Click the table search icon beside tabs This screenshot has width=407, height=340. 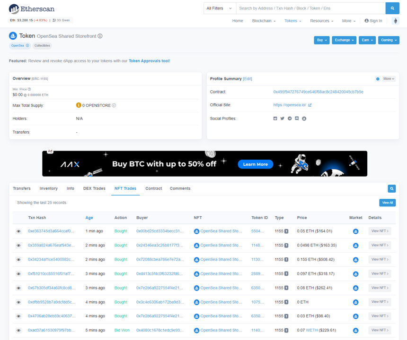point(392,188)
